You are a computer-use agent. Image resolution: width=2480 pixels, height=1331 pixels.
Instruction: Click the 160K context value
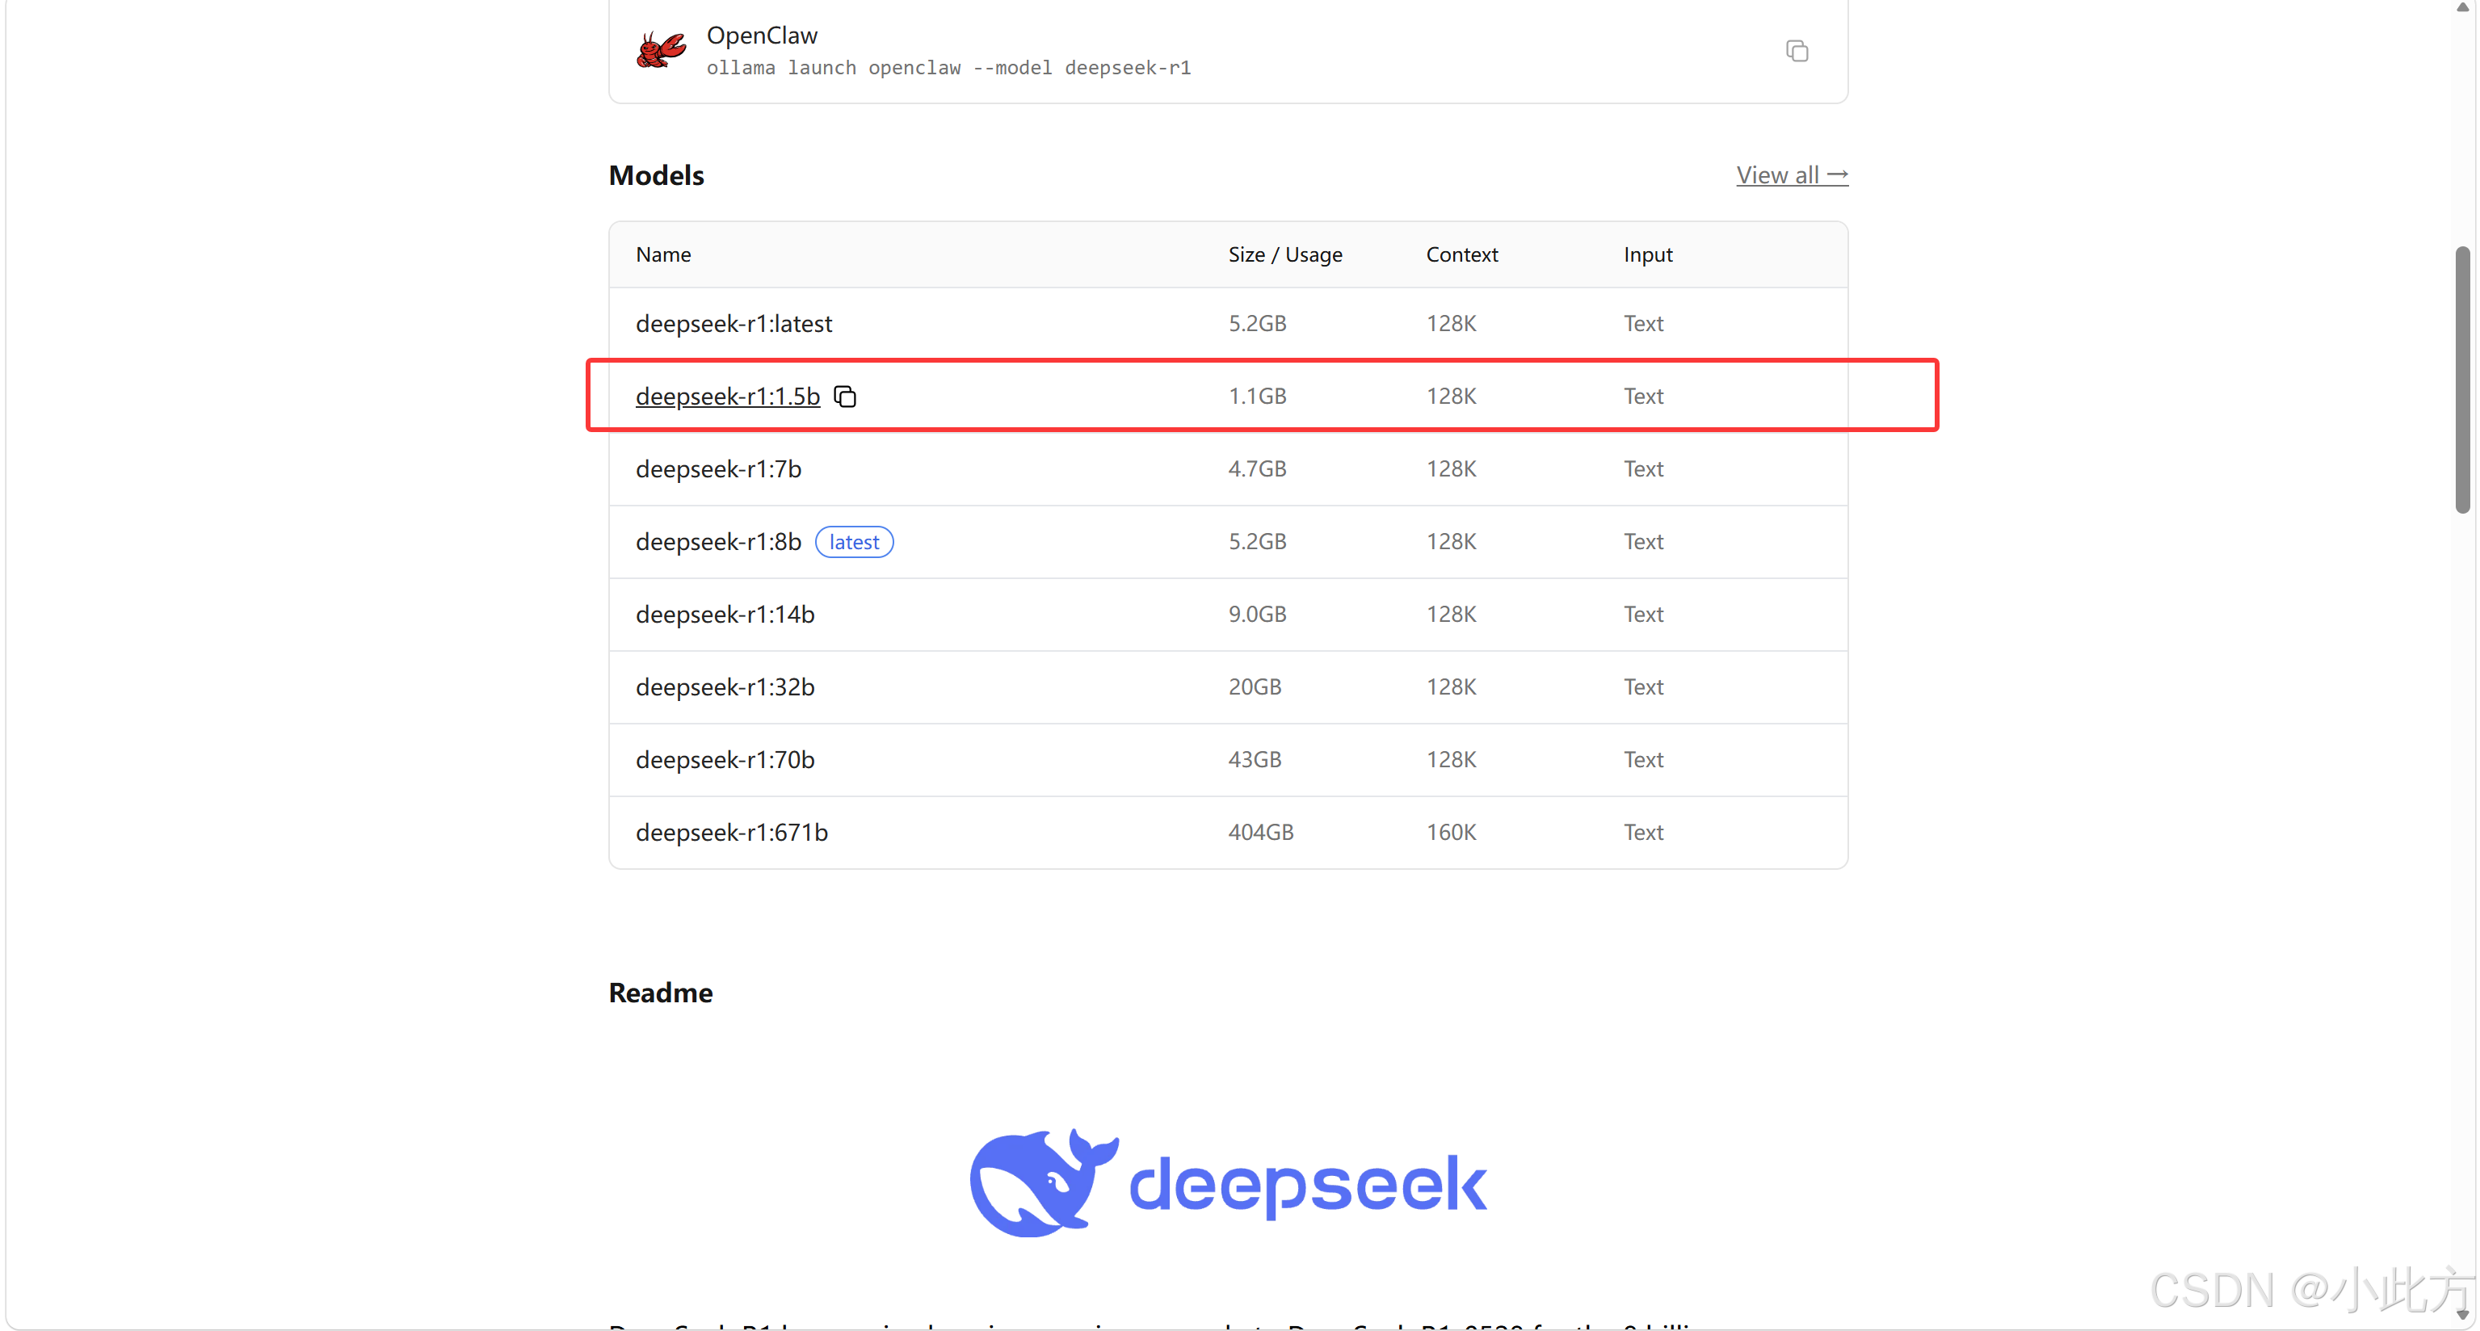1451,833
